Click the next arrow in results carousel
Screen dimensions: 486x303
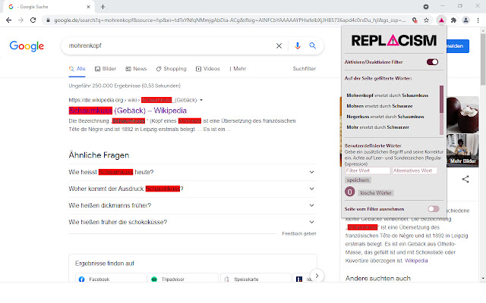317,276
